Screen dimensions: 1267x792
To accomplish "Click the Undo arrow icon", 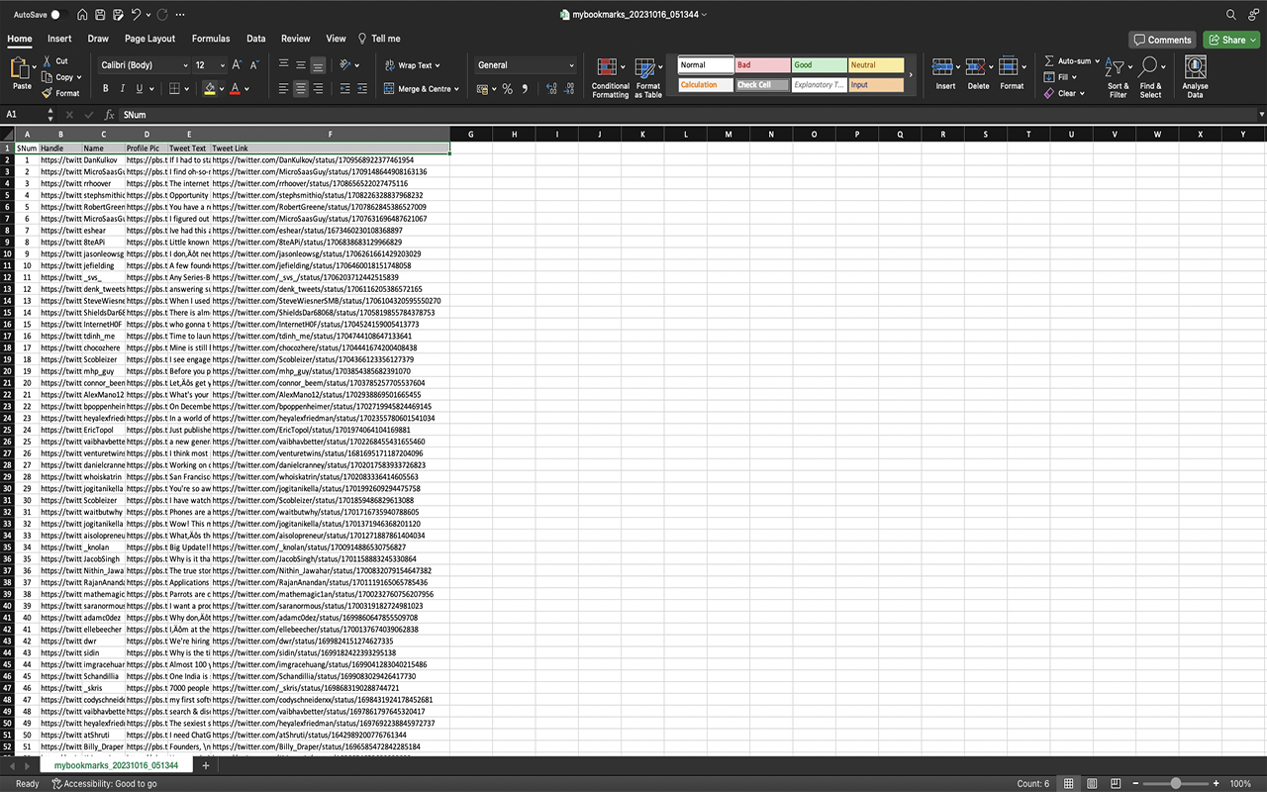I will [137, 15].
